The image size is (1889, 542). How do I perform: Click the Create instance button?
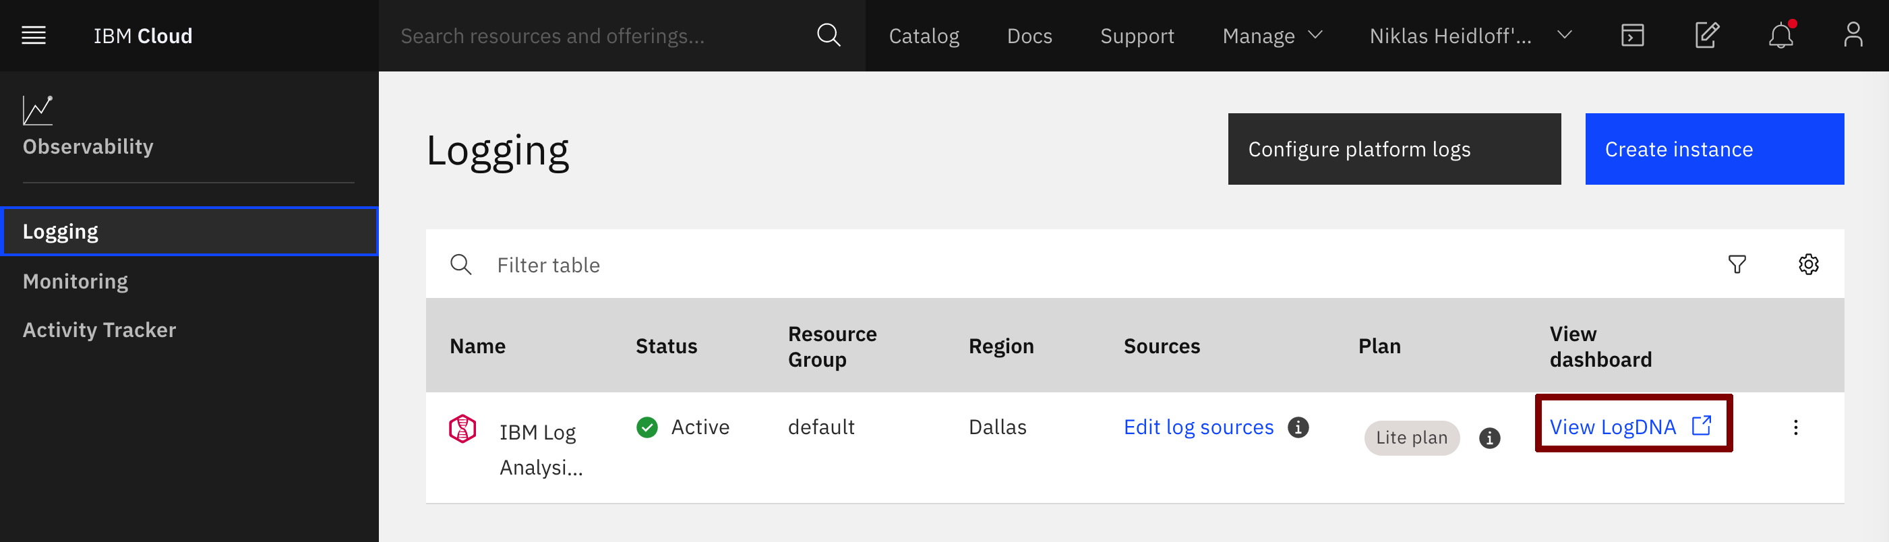[1714, 149]
